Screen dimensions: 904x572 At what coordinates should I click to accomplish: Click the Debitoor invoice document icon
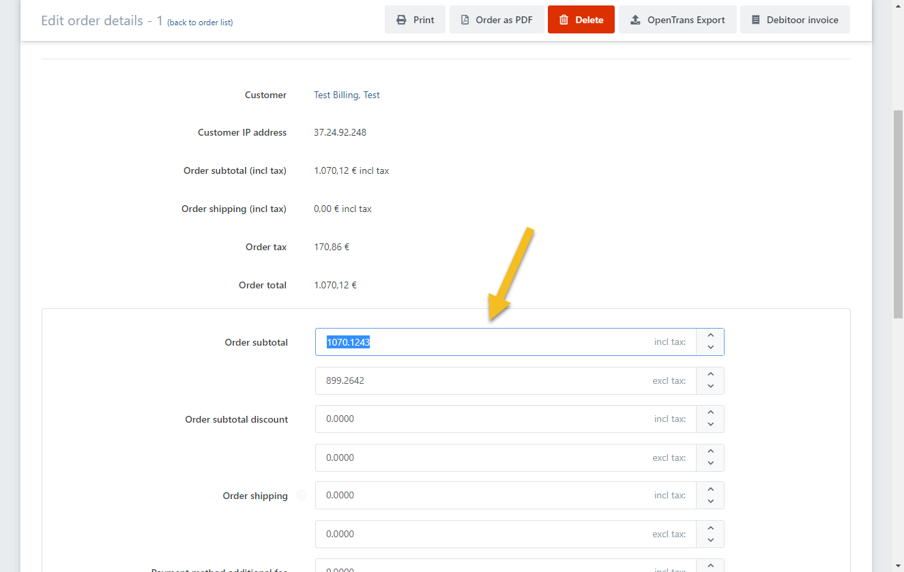tap(755, 20)
